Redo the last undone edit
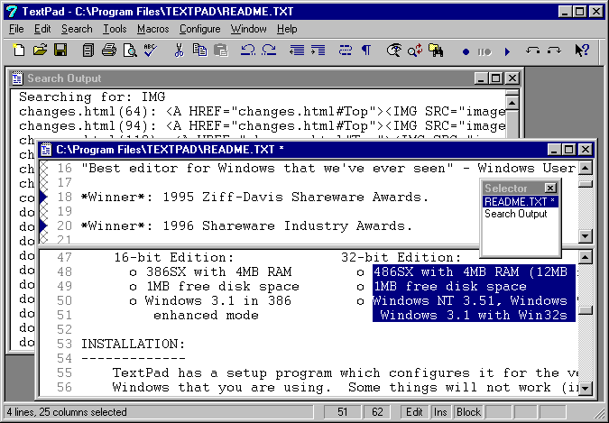The height and width of the screenshot is (423, 609). coord(269,51)
